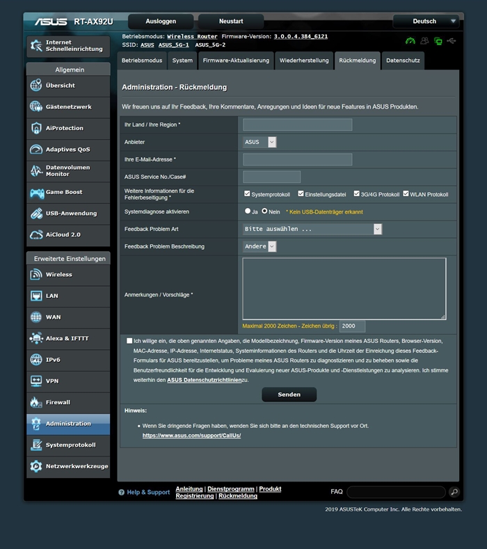Switch to the System tab
This screenshot has width=487, height=549.
[x=182, y=61]
